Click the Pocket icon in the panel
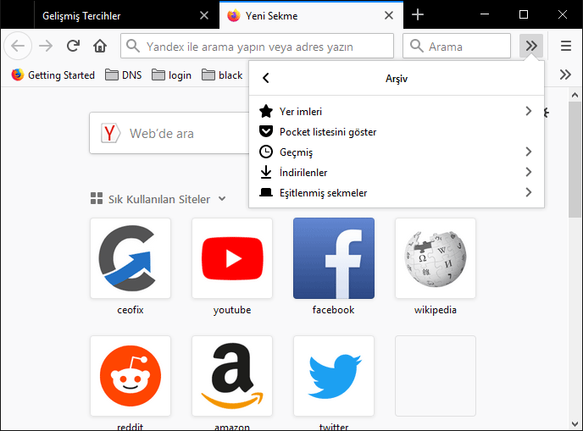 tap(266, 131)
